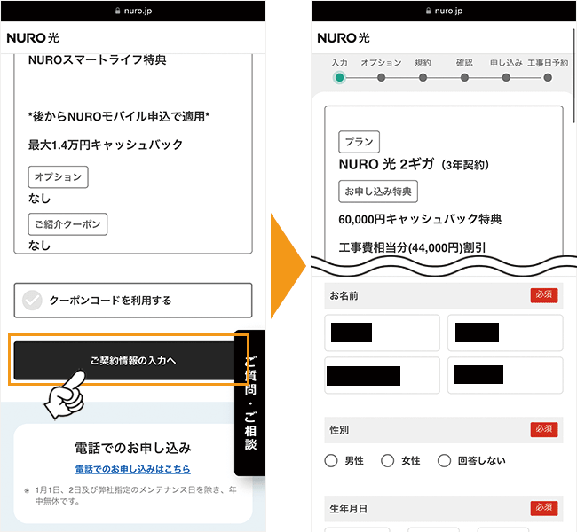This screenshot has height=532, width=577.
Task: Click the bottom-left お名前 kana input field
Action: [x=382, y=375]
